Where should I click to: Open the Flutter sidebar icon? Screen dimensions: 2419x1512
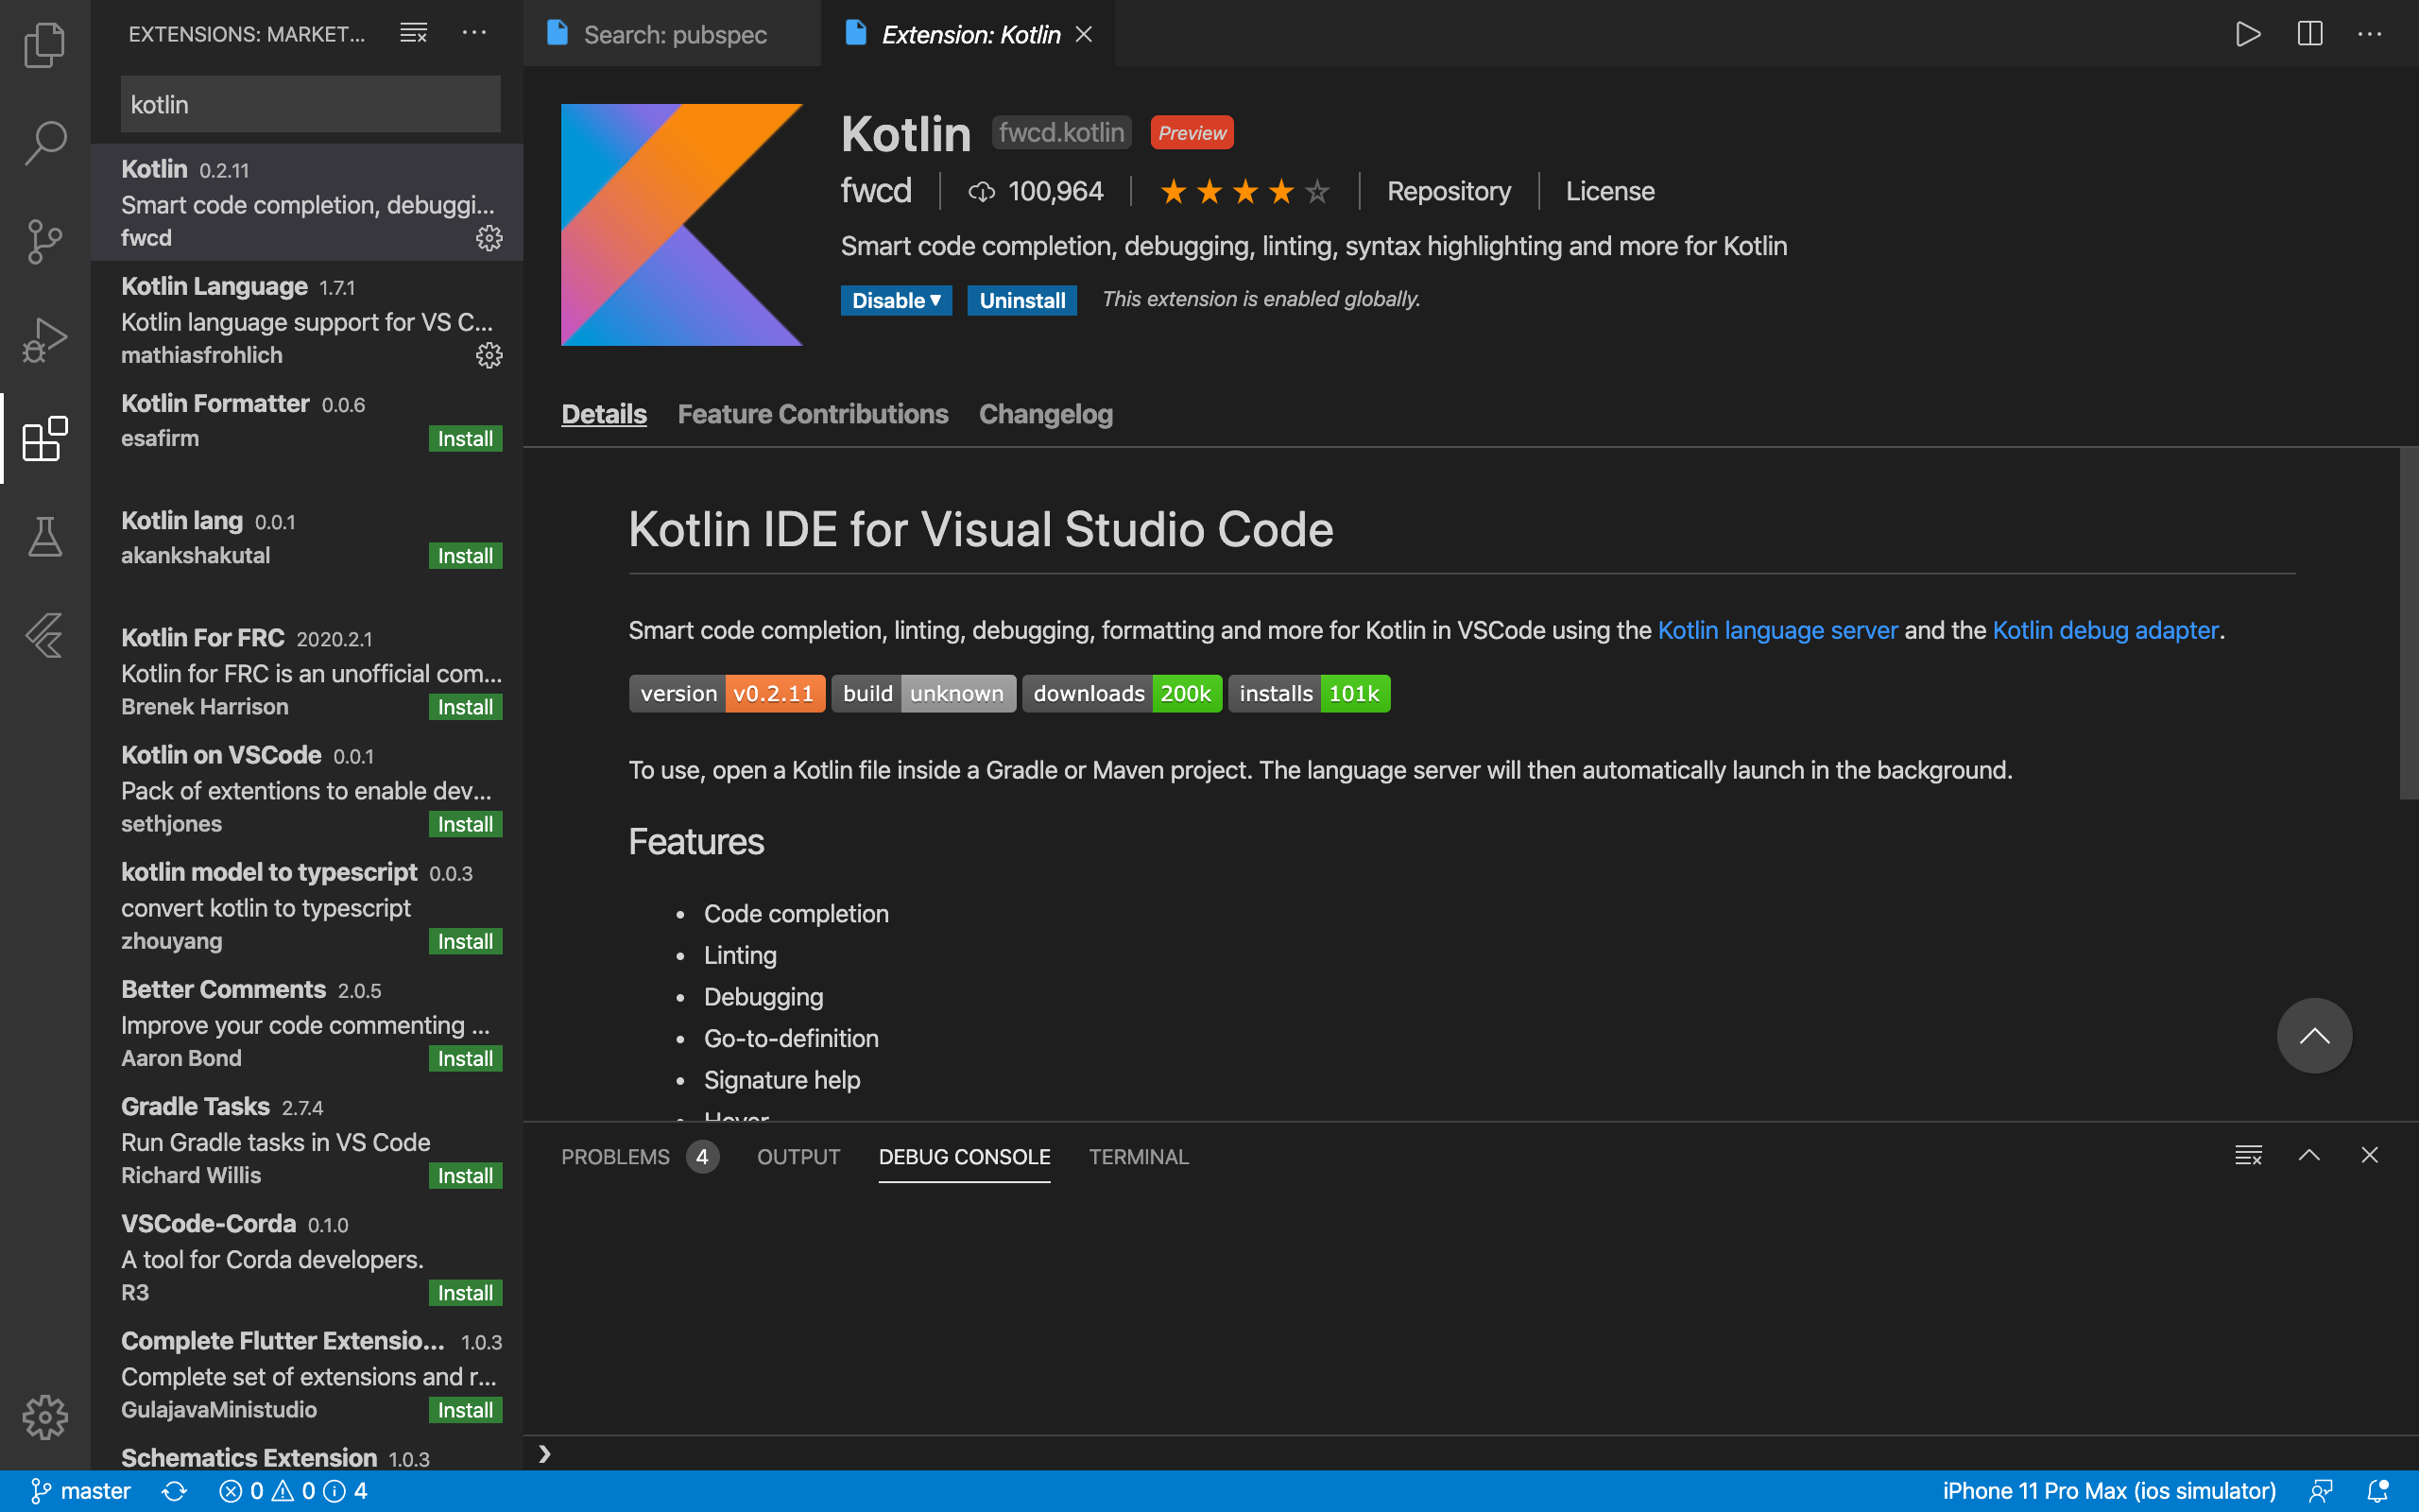[x=44, y=635]
